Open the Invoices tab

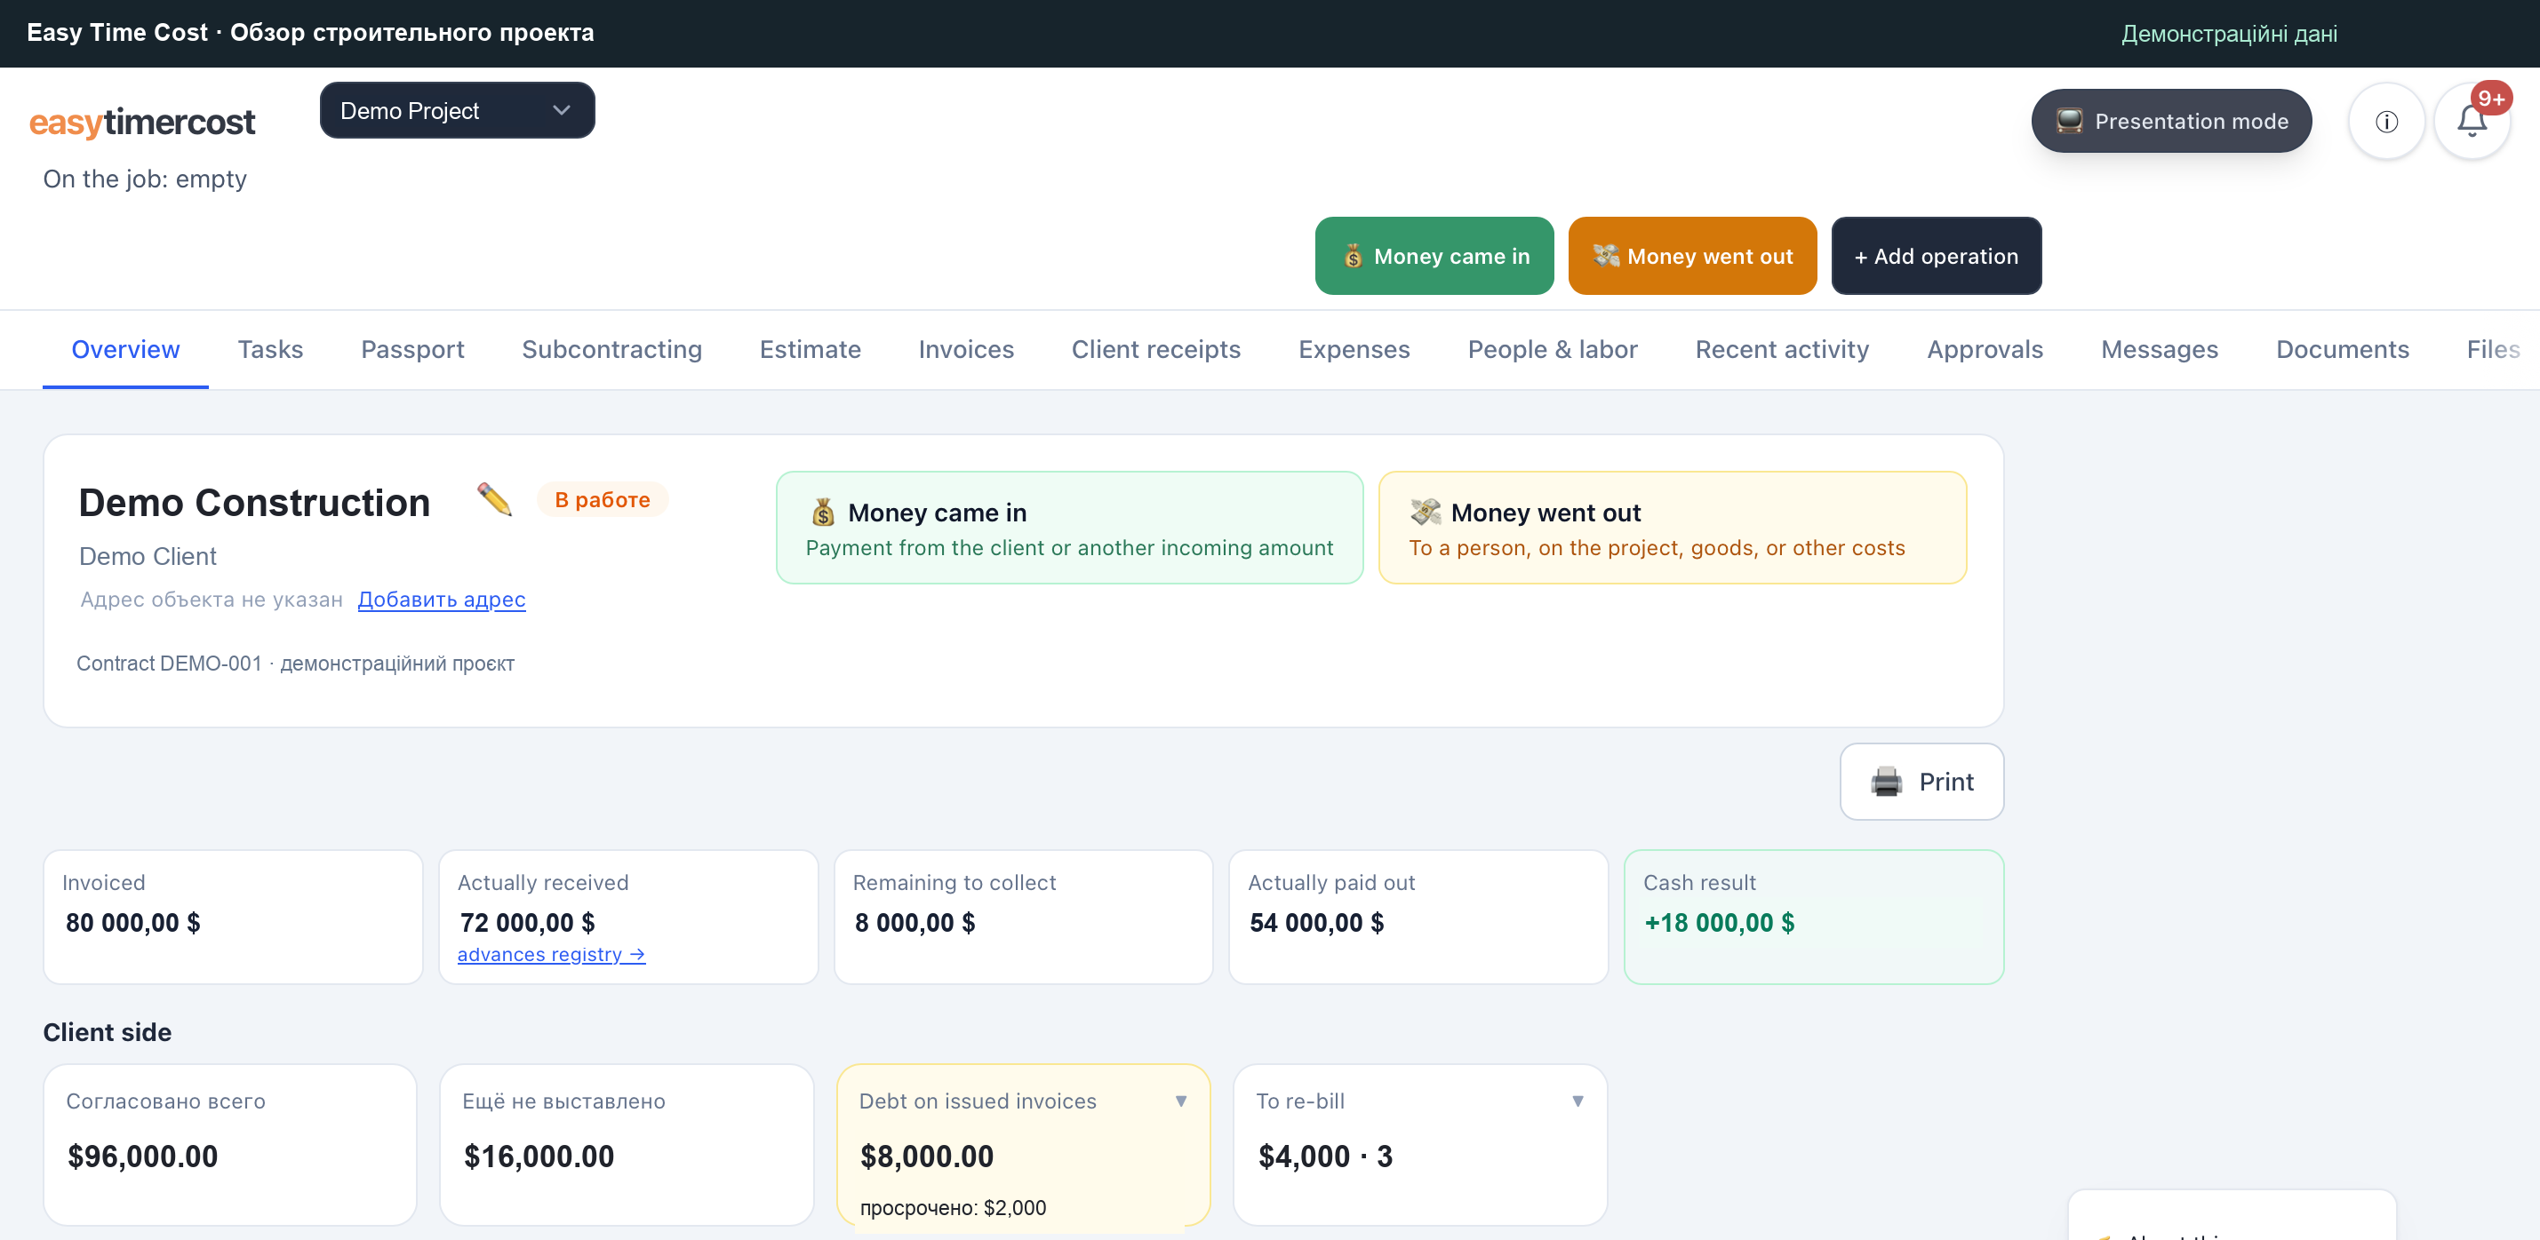[965, 350]
